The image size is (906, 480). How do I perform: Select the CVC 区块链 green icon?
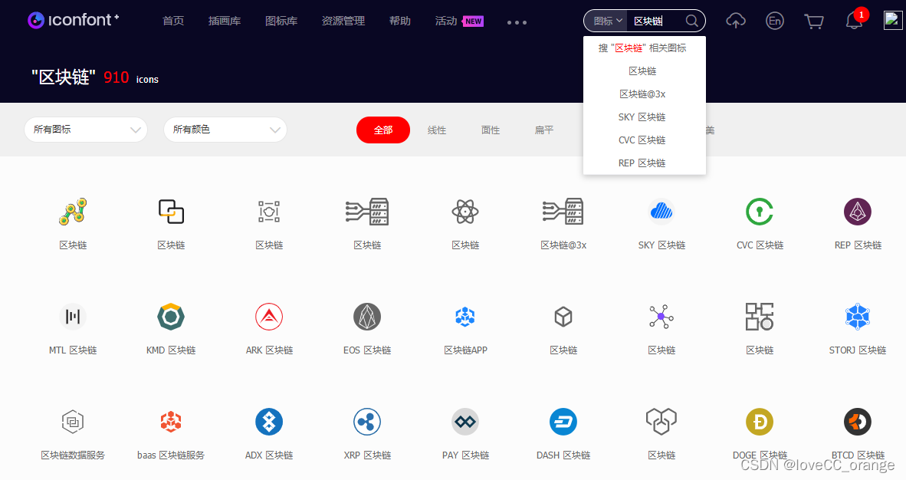pyautogui.click(x=760, y=212)
